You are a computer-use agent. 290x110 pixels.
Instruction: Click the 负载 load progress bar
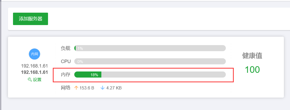tap(150, 48)
